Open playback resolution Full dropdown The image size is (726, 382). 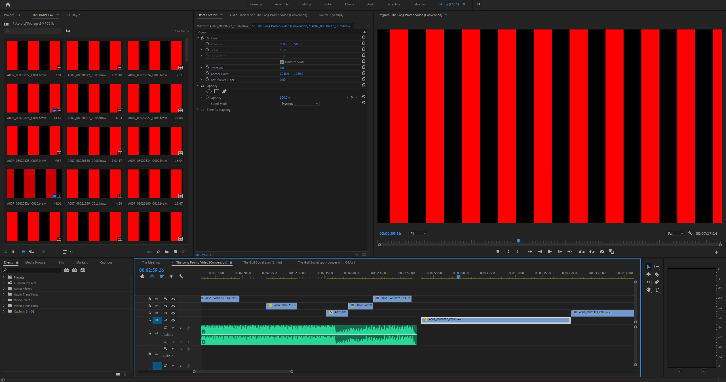point(676,234)
